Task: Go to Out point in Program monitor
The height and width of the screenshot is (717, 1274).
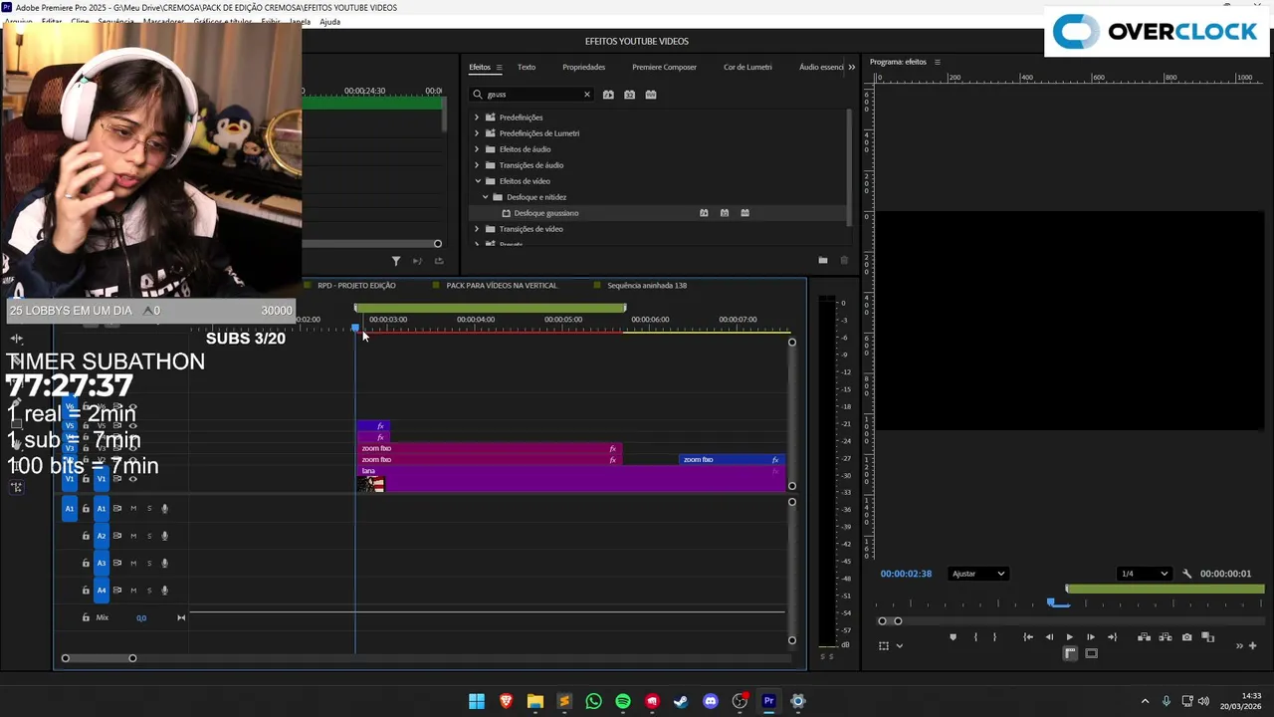Action: click(x=1112, y=637)
